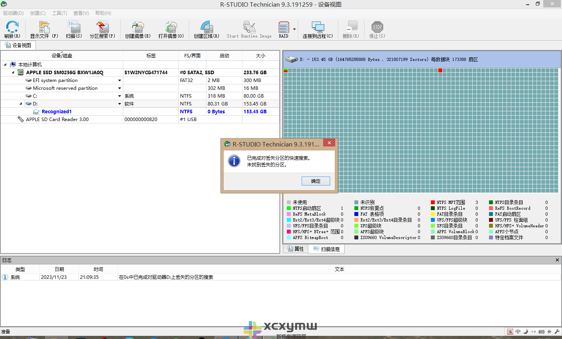Click NTFS启动扇区 green legend swatch
Image resolution: width=562 pixels, height=339 pixels.
tap(289, 208)
